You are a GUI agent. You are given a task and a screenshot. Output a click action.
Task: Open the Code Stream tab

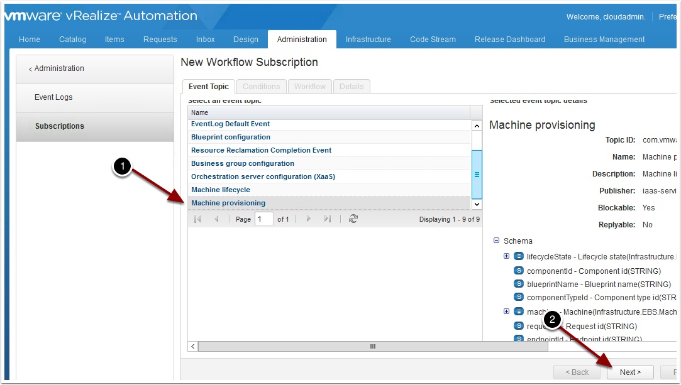pyautogui.click(x=433, y=40)
